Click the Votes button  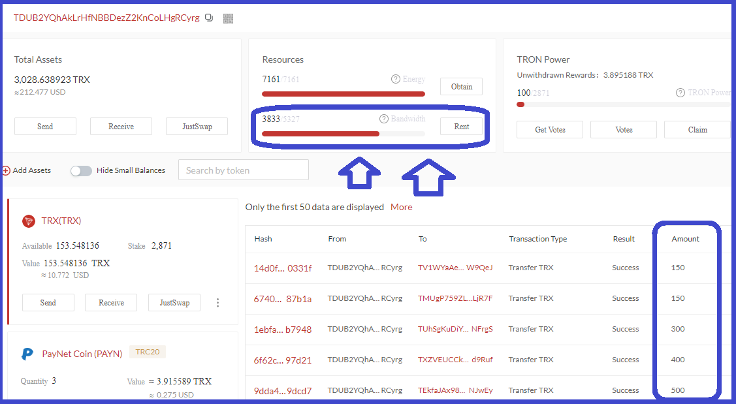(623, 129)
